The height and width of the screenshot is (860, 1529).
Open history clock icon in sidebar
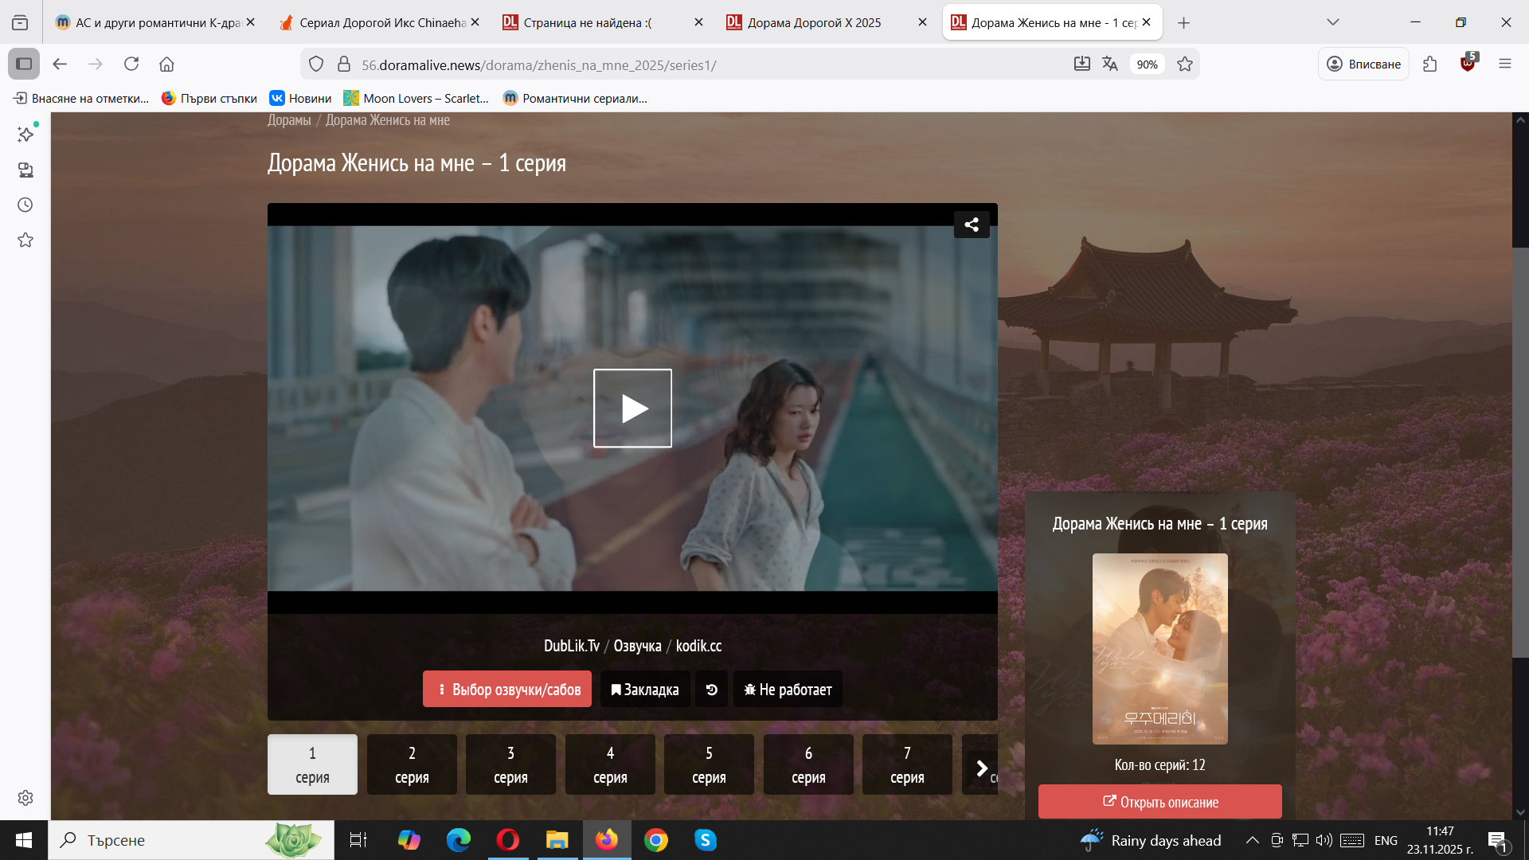point(25,205)
